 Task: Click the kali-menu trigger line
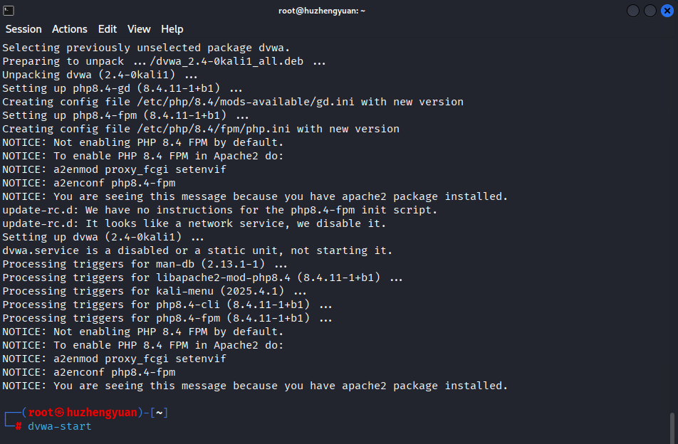click(x=155, y=291)
